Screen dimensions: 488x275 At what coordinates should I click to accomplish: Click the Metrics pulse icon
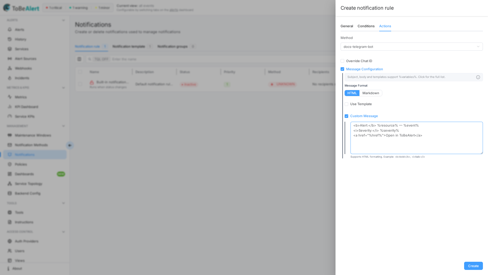point(10,97)
